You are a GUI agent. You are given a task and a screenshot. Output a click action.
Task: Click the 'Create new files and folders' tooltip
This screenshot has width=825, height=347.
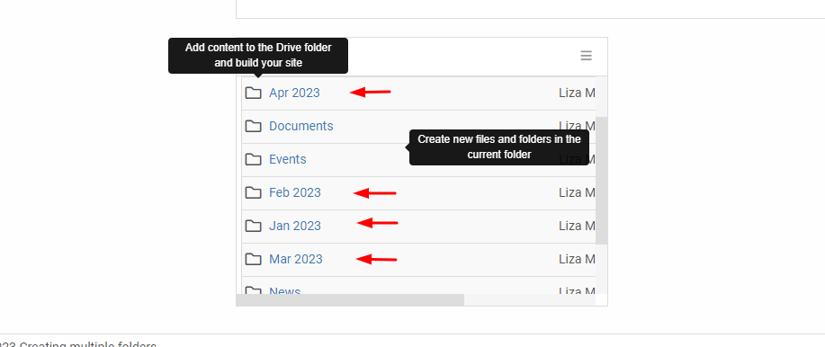(x=498, y=147)
